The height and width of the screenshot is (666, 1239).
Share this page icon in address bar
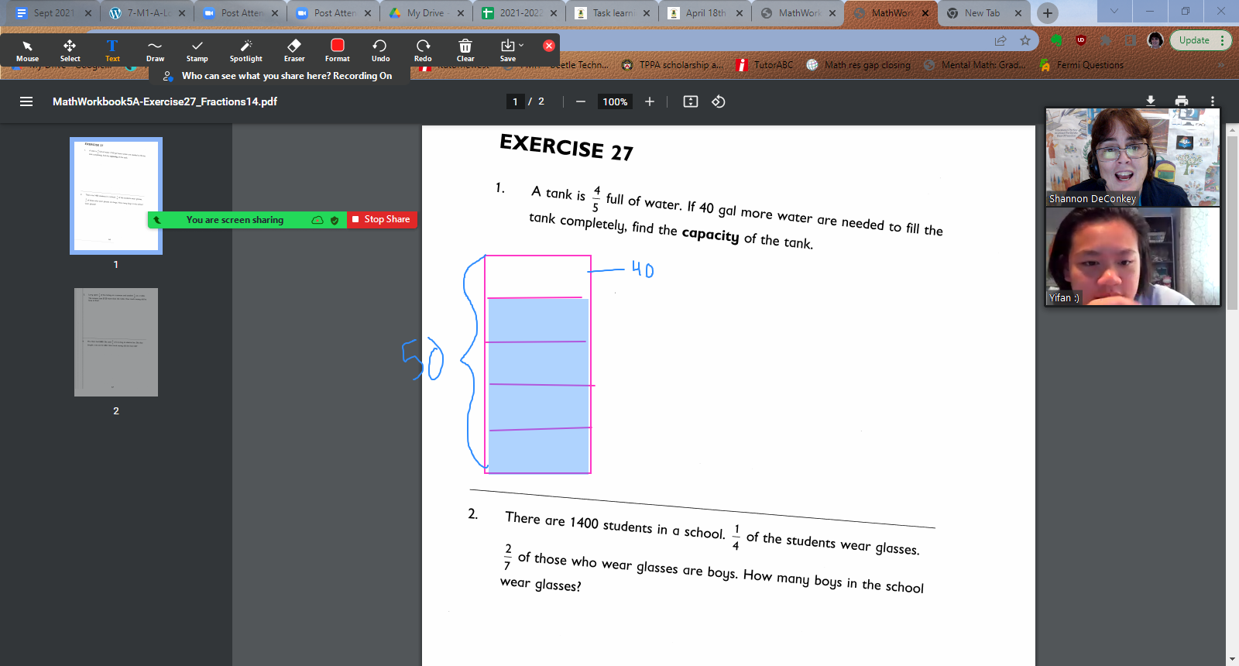coord(1000,40)
